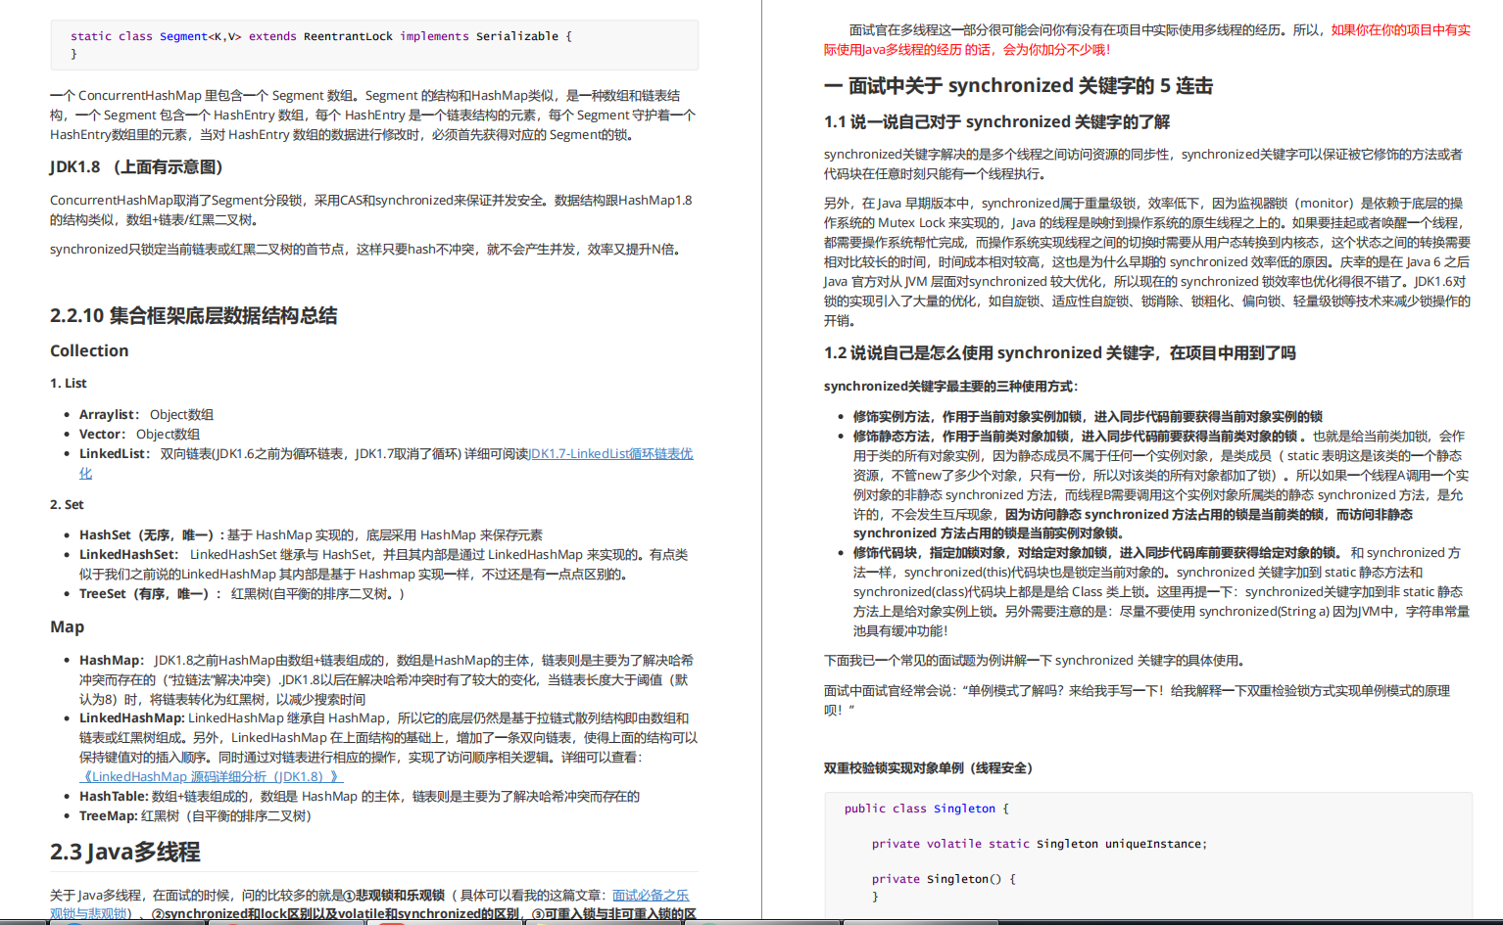Image resolution: width=1503 pixels, height=925 pixels.
Task: Click the '1. List' label
Action: [69, 384]
